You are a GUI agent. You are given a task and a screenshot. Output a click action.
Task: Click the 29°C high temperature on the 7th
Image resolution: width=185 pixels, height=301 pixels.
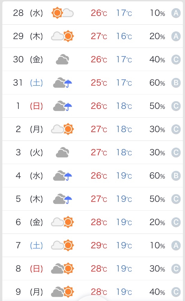[99, 245]
